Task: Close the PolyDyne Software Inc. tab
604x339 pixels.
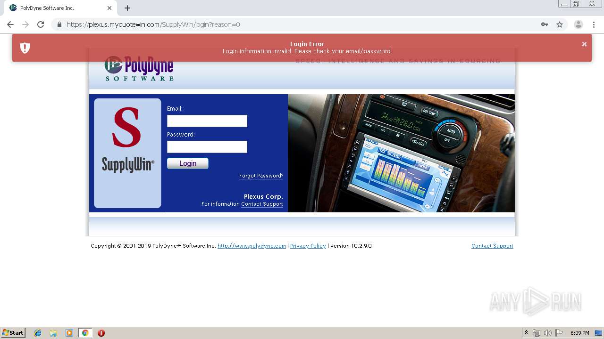Action: 109,8
